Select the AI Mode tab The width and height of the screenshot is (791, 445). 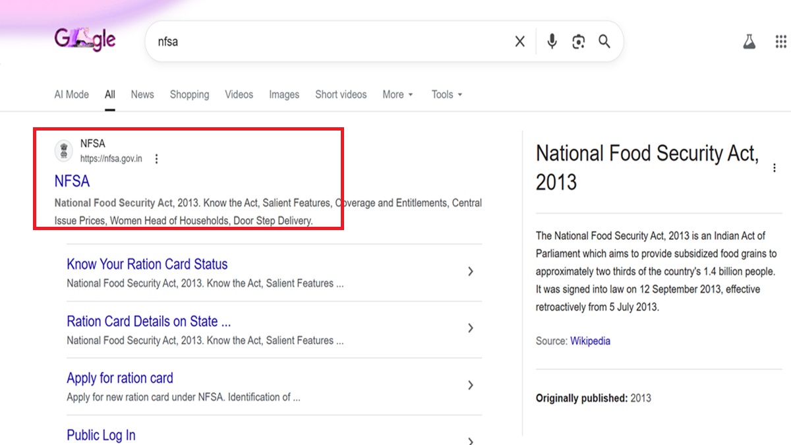71,94
